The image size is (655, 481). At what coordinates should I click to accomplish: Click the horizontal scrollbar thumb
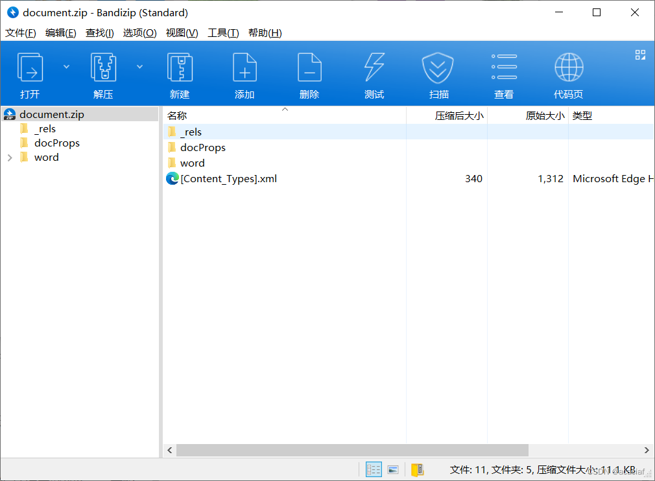352,450
